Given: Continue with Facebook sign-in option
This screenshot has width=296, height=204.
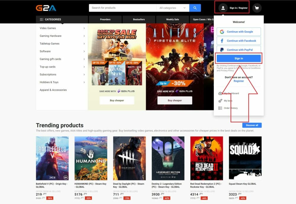Looking at the screenshot, I should 239,41.
